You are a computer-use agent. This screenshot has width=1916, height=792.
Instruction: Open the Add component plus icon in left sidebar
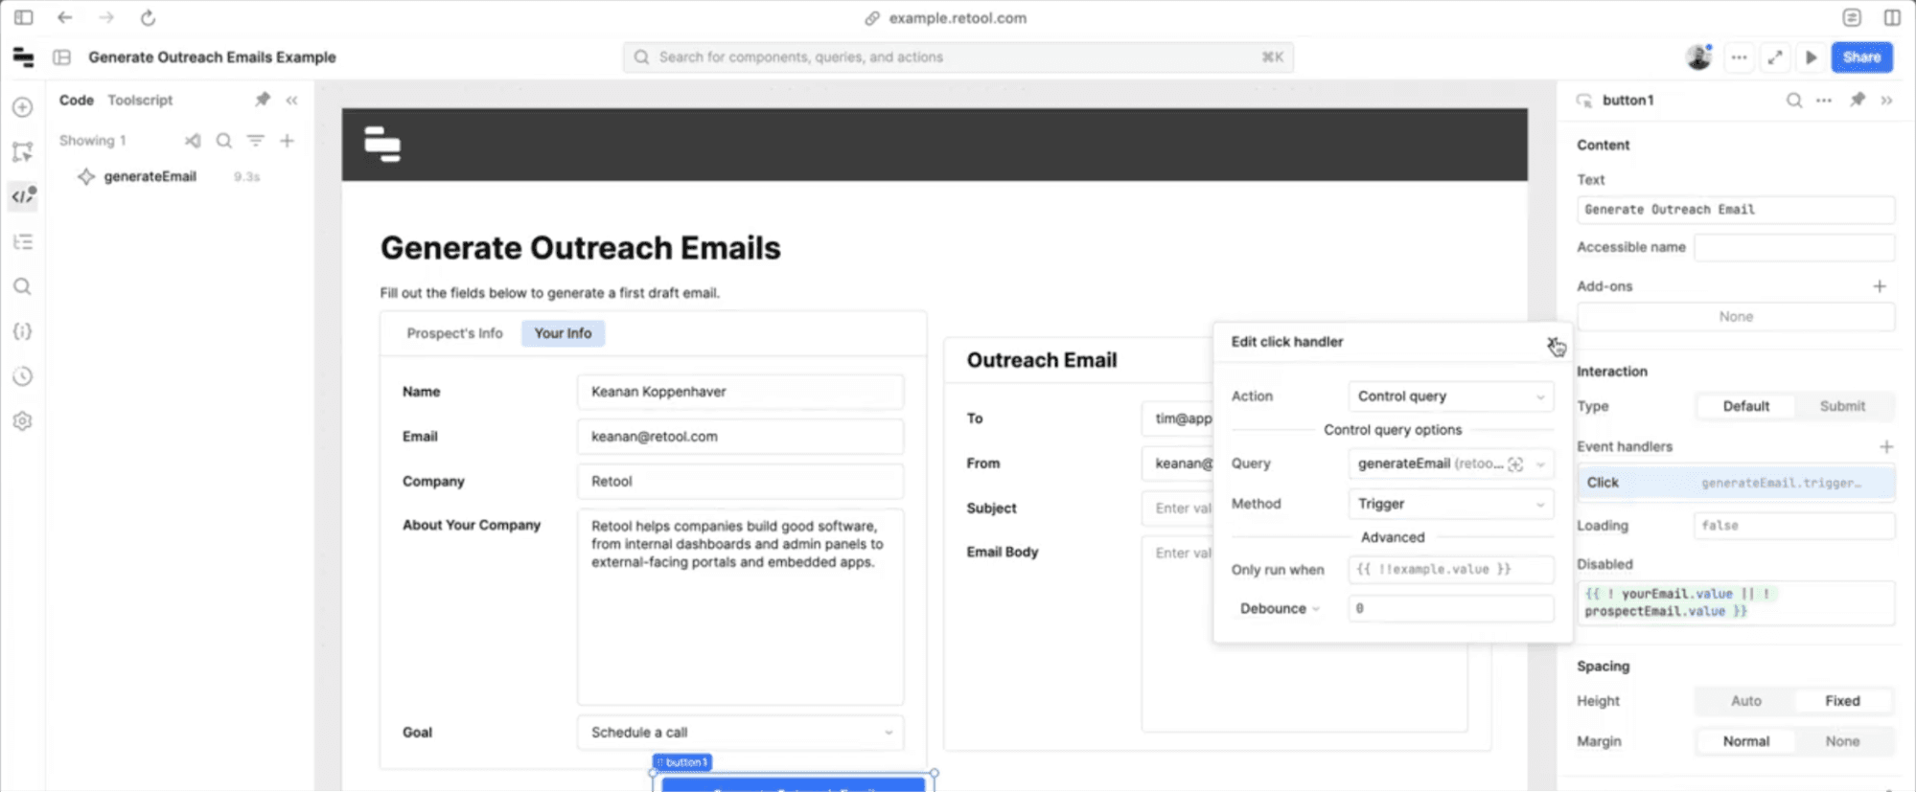pyautogui.click(x=23, y=107)
